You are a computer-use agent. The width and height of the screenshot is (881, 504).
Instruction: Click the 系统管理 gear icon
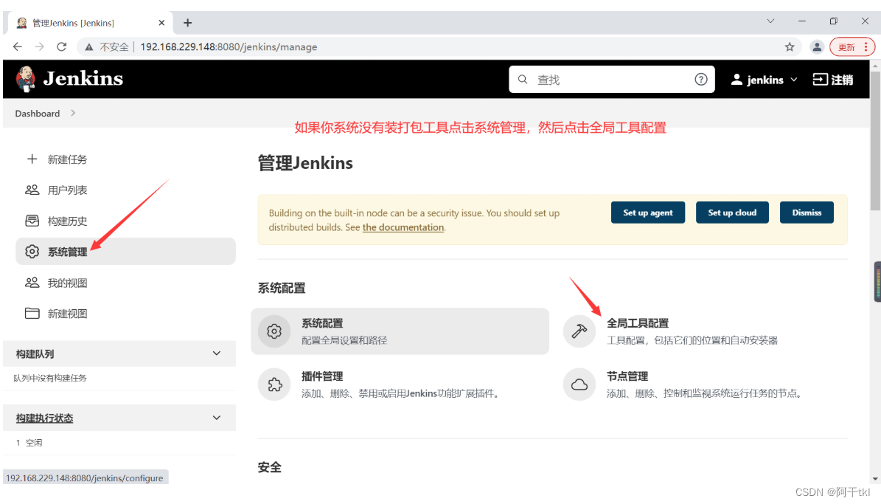[x=32, y=252]
